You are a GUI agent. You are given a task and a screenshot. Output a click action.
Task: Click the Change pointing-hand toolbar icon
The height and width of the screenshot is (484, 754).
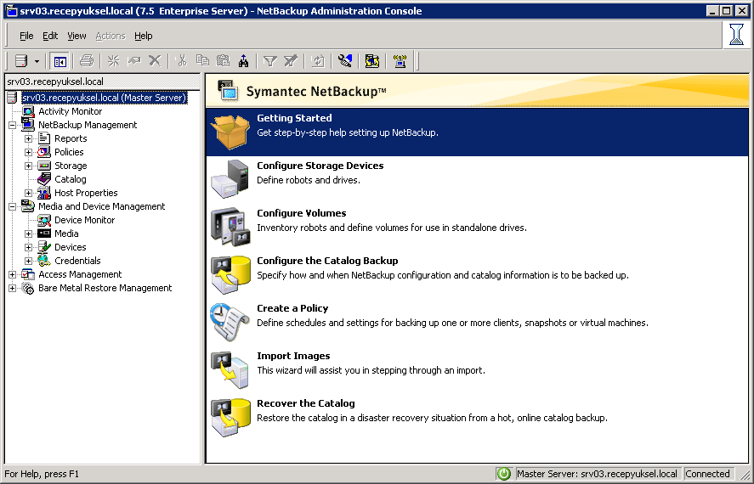coord(134,61)
